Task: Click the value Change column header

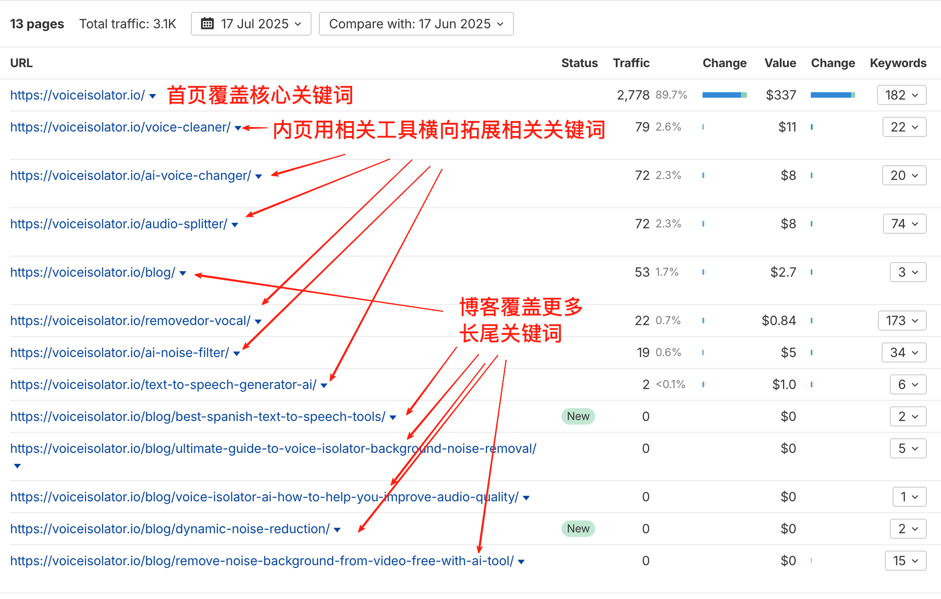Action: [833, 63]
